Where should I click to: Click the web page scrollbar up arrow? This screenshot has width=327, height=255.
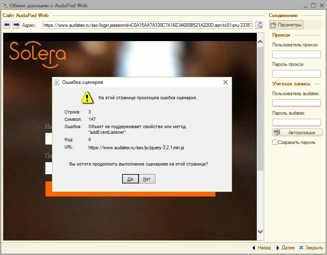point(260,42)
